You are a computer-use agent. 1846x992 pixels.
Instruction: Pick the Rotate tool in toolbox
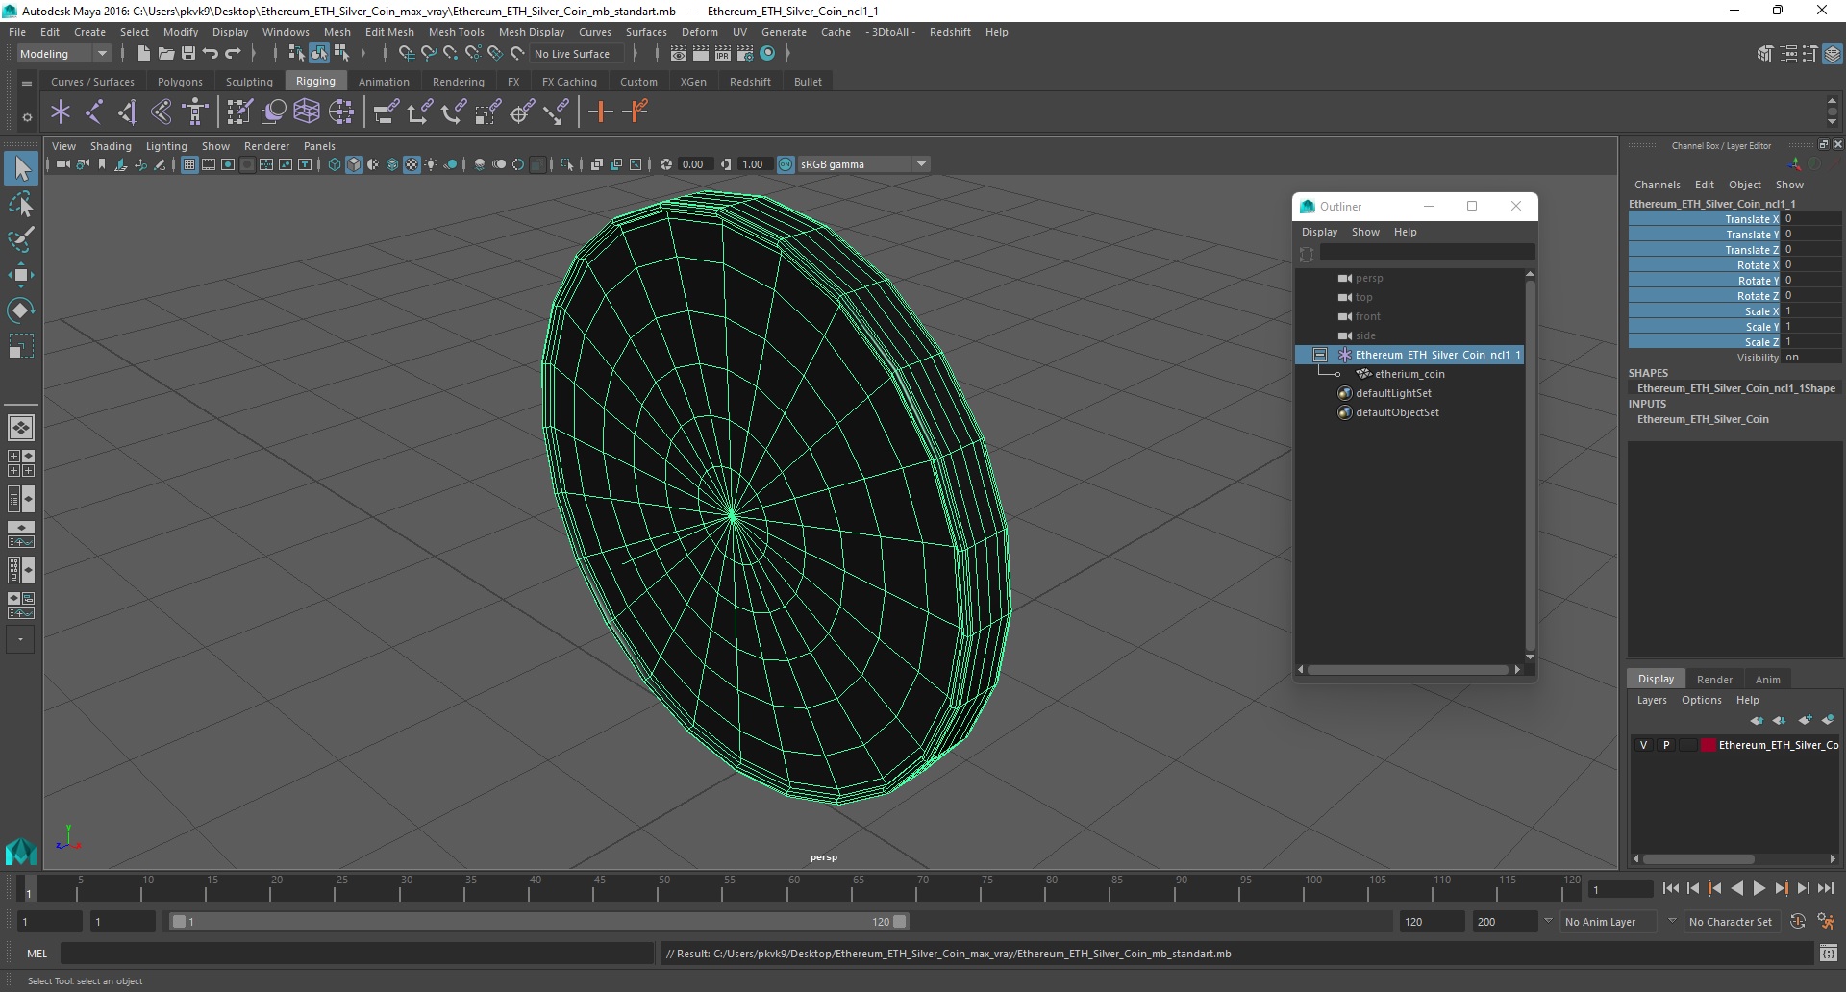(21, 310)
